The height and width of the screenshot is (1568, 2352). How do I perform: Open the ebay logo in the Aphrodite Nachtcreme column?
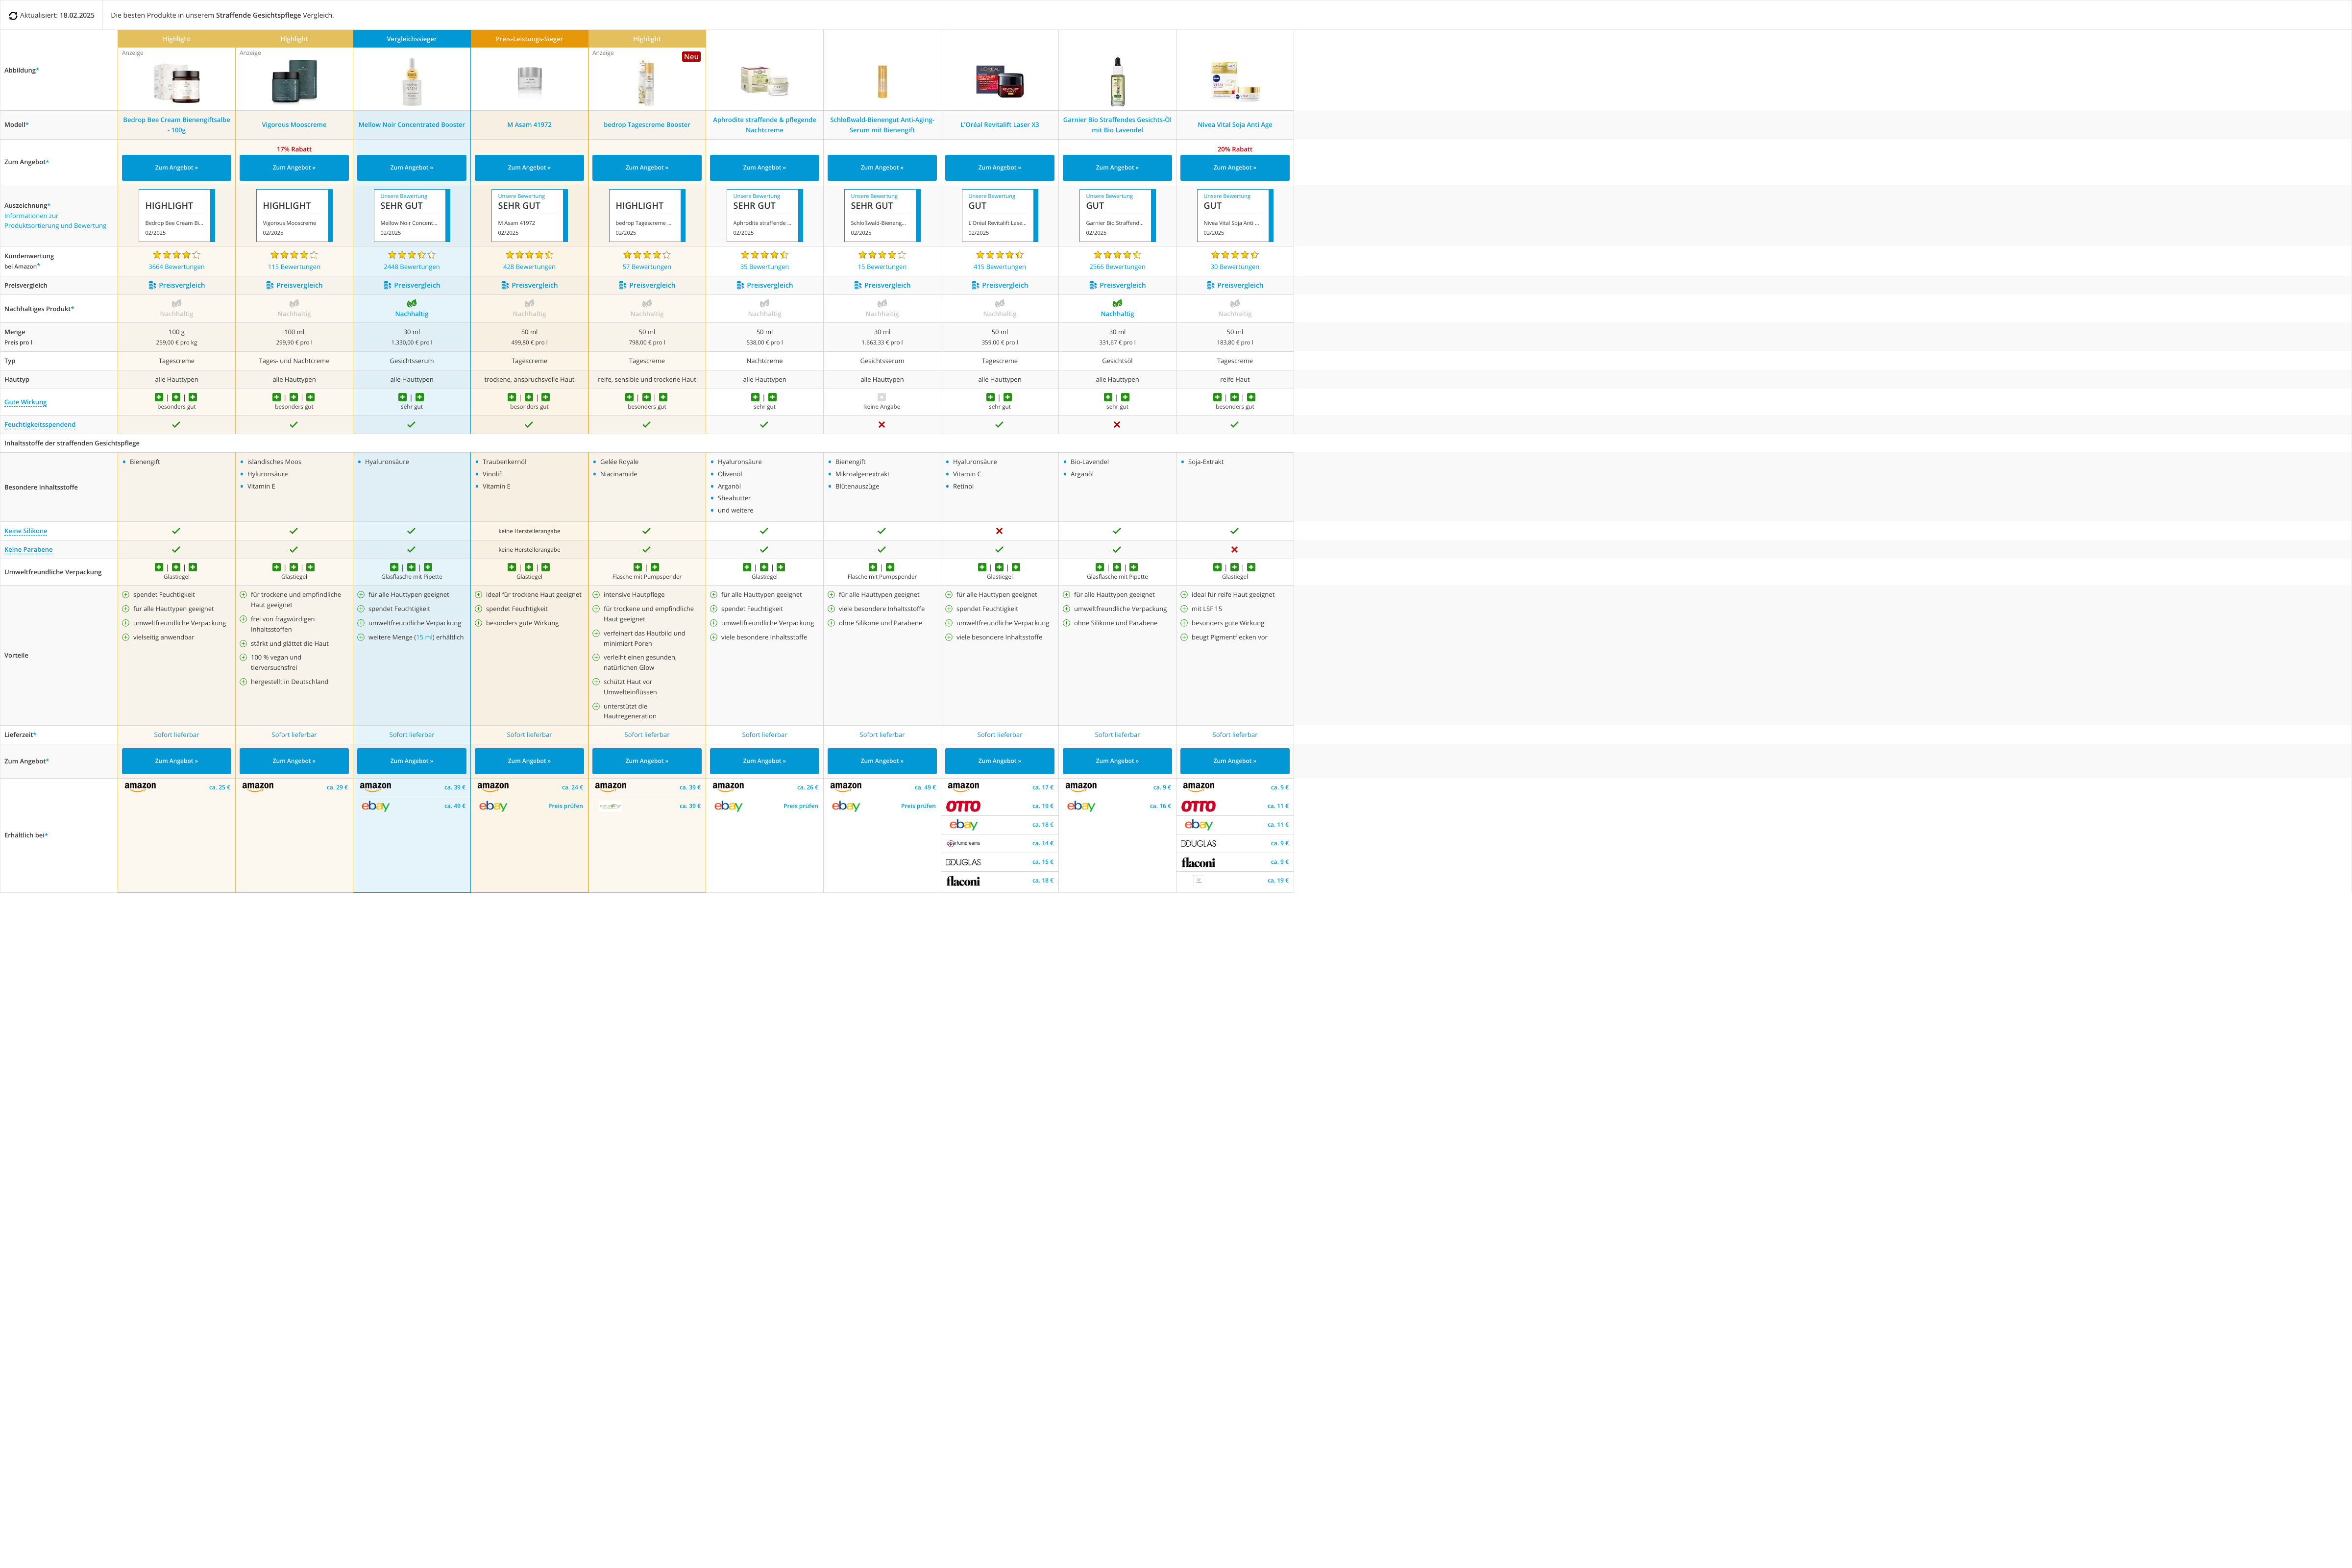click(x=728, y=806)
